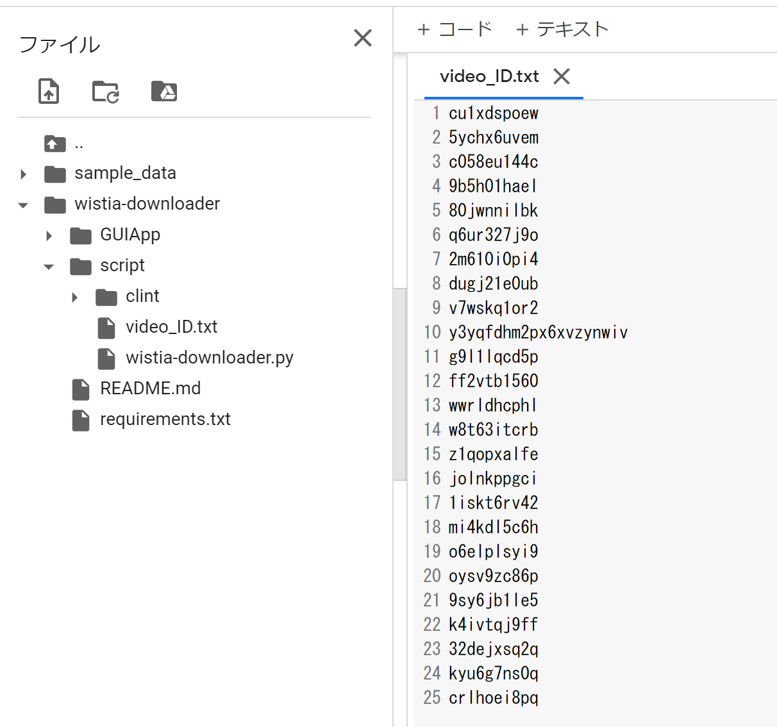Place cursor on line 10 text
777x727 pixels.
coord(537,332)
